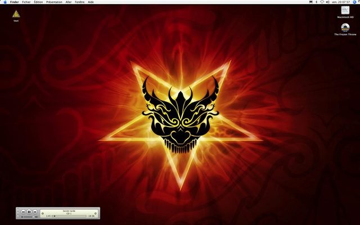Open the Aller menu
This screenshot has height=225, width=360.
click(x=69, y=2)
